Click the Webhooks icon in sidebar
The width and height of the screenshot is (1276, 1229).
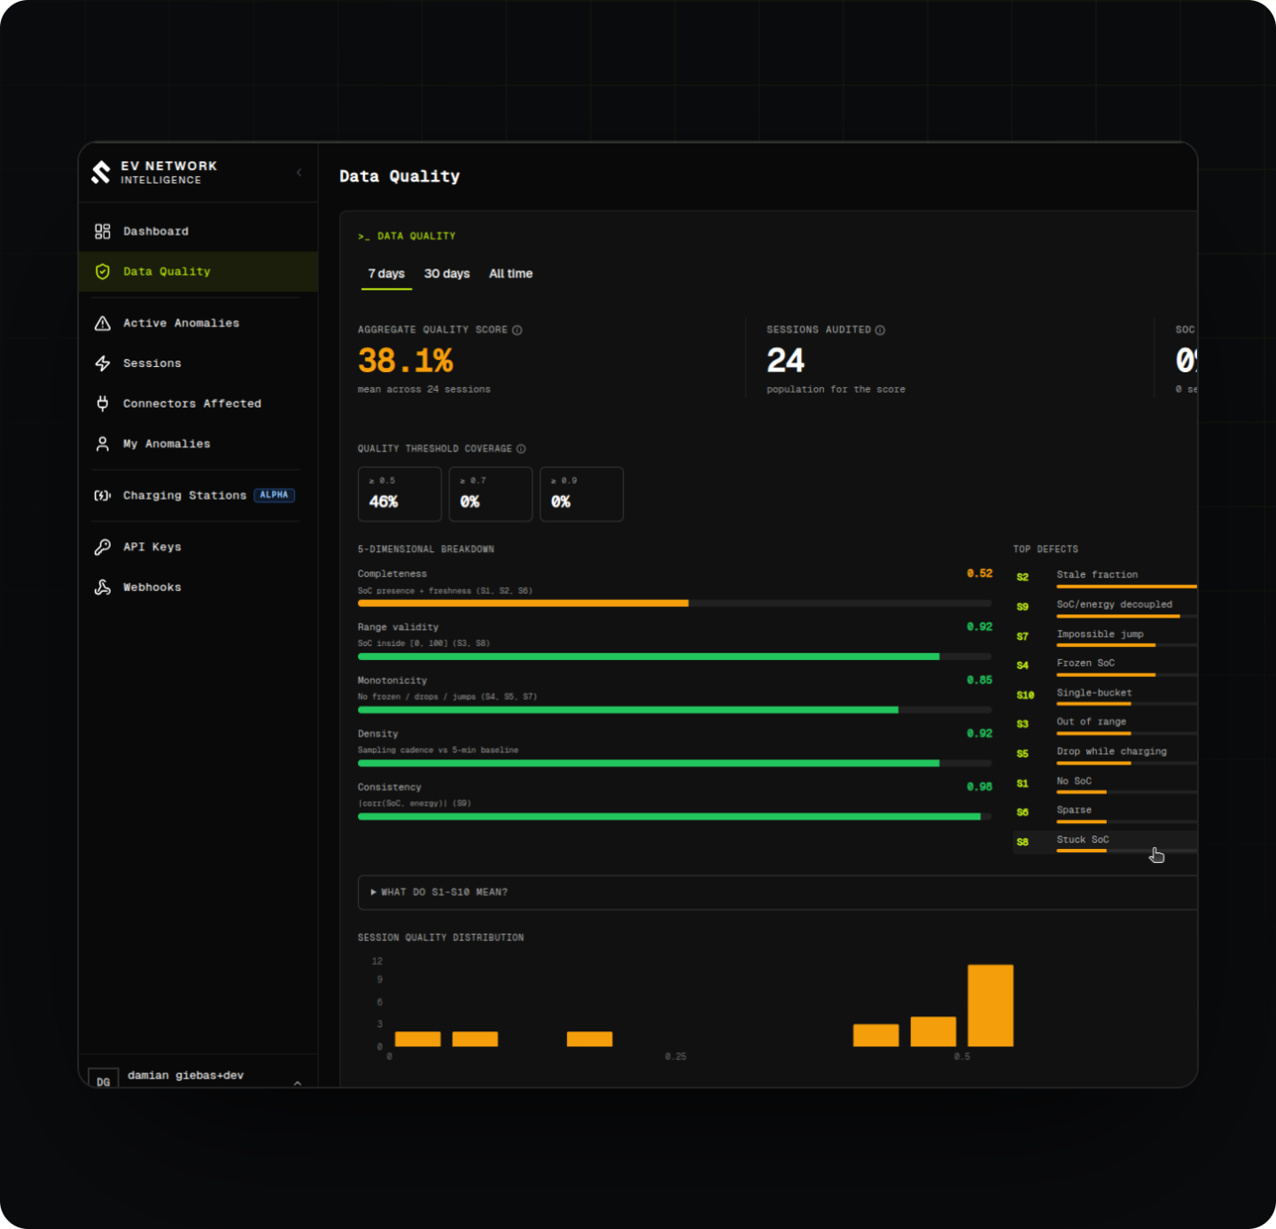click(103, 587)
